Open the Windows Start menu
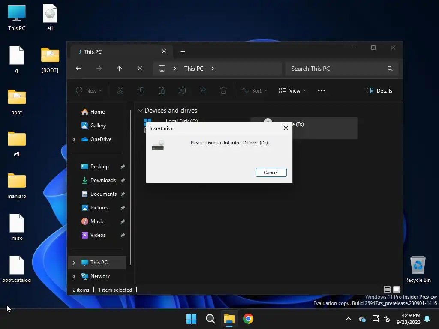Viewport: 439px width, 329px height. point(192,319)
